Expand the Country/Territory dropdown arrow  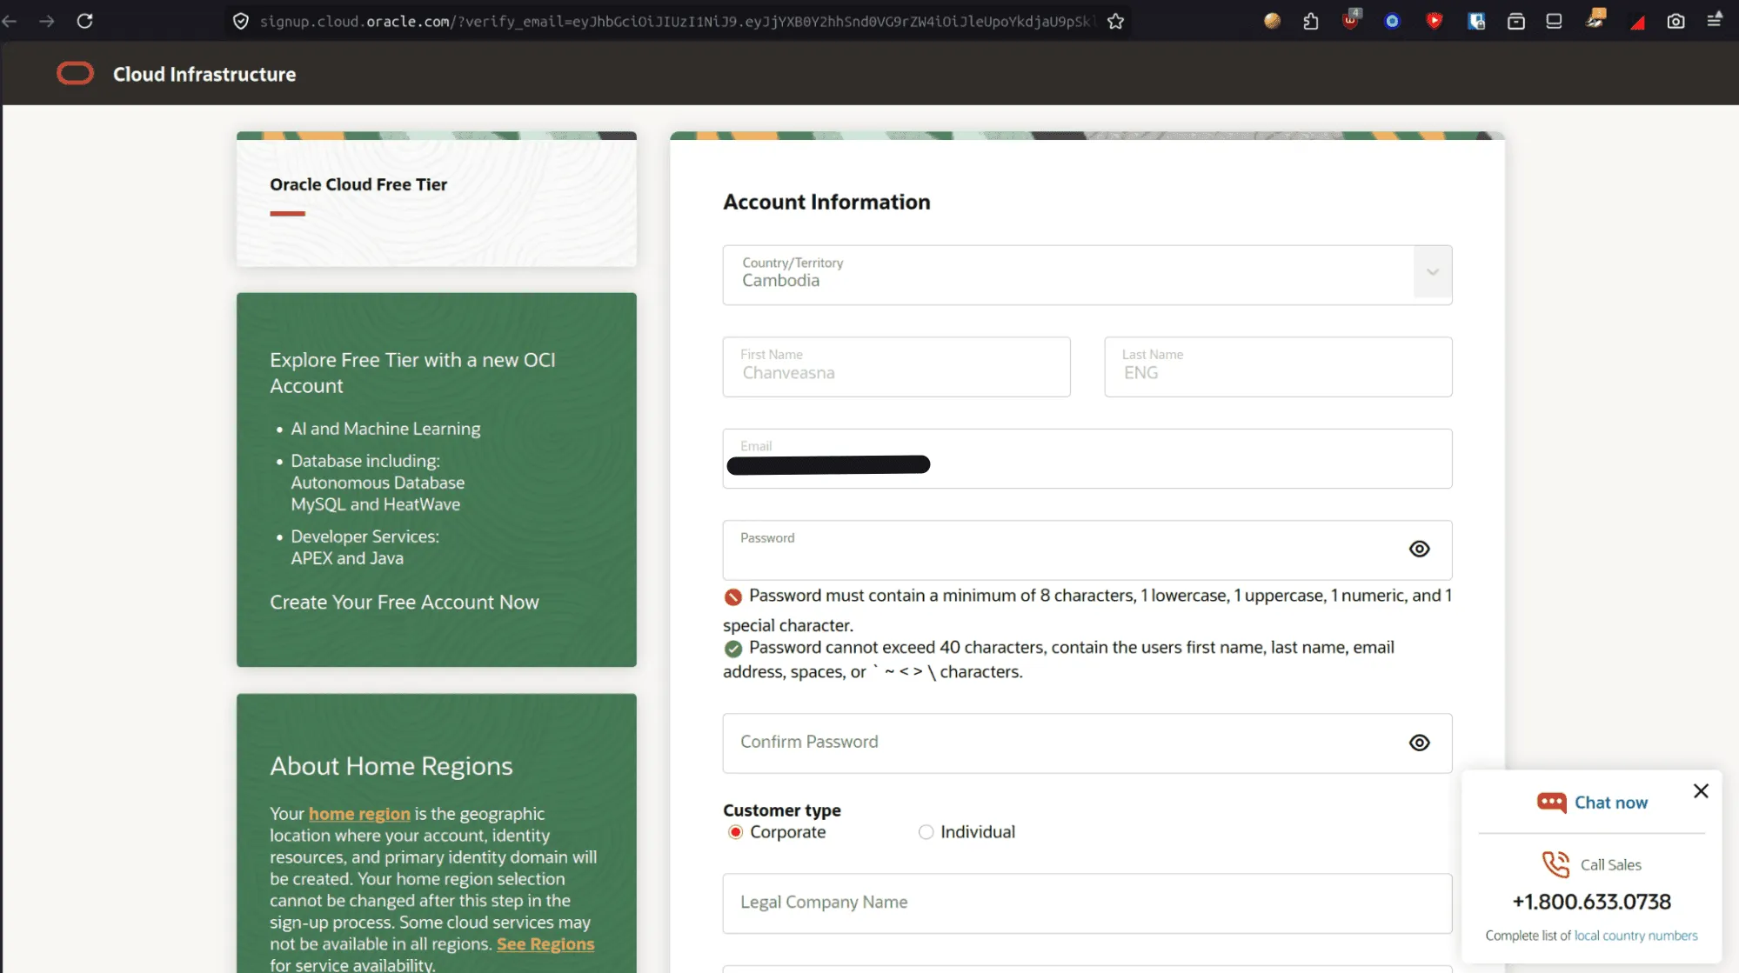(x=1432, y=273)
